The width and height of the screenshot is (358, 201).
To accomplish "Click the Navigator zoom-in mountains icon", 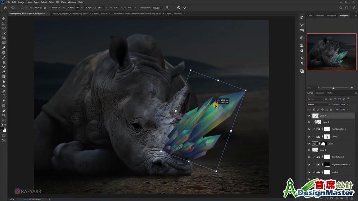I will [351, 88].
